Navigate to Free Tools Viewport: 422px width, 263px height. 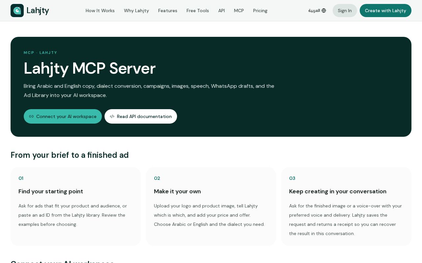pyautogui.click(x=198, y=11)
